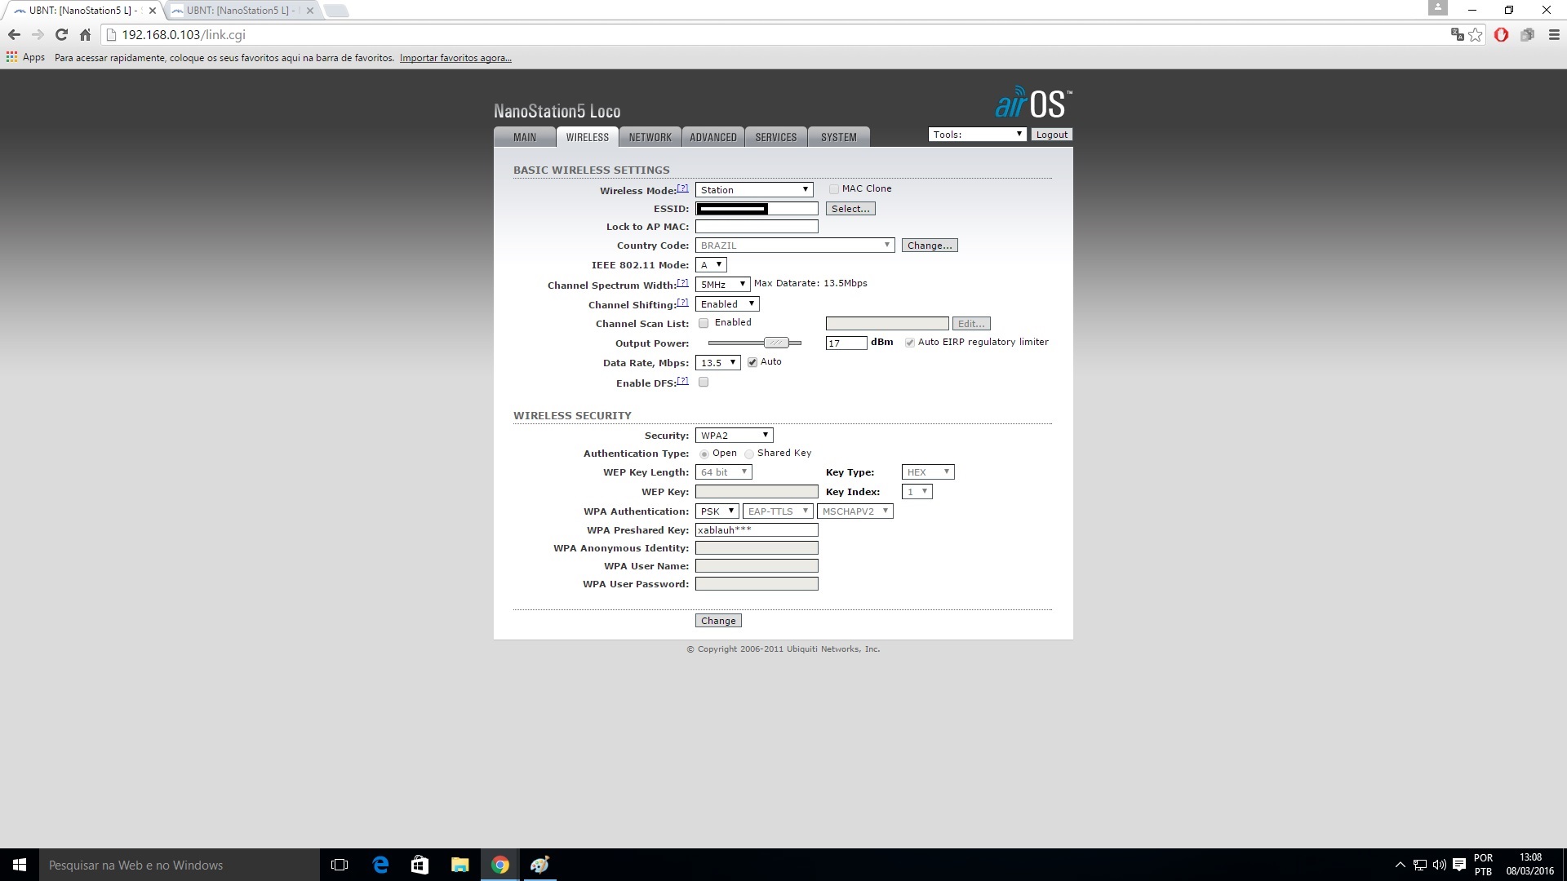Check the Enable DFS checkbox
This screenshot has width=1567, height=881.
pyautogui.click(x=704, y=382)
